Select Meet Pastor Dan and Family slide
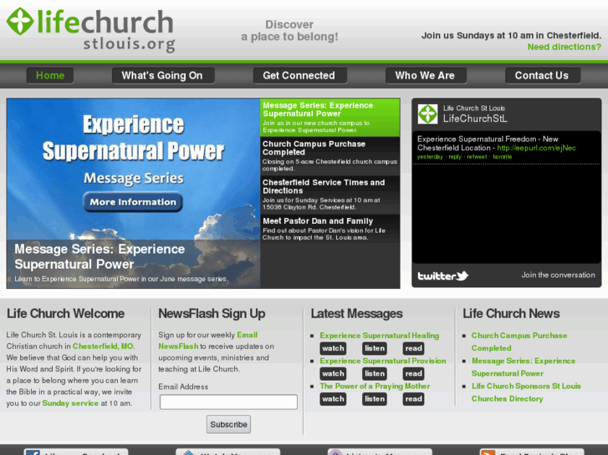 [330, 229]
